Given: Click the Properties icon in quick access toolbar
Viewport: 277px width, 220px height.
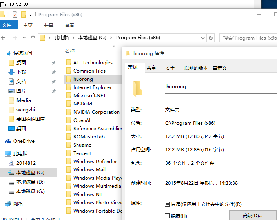Looking at the screenshot, I should click(15, 15).
